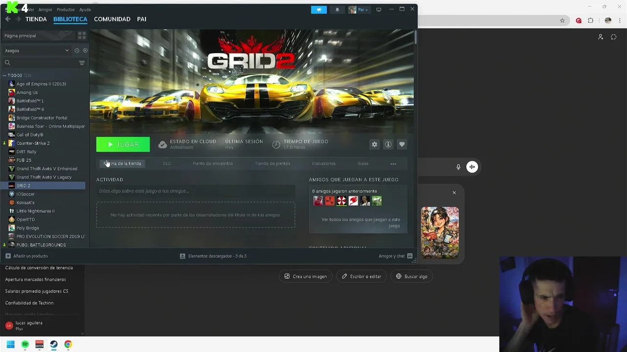Add GRID 2 to favorites heart
The height and width of the screenshot is (352, 627).
(x=402, y=144)
